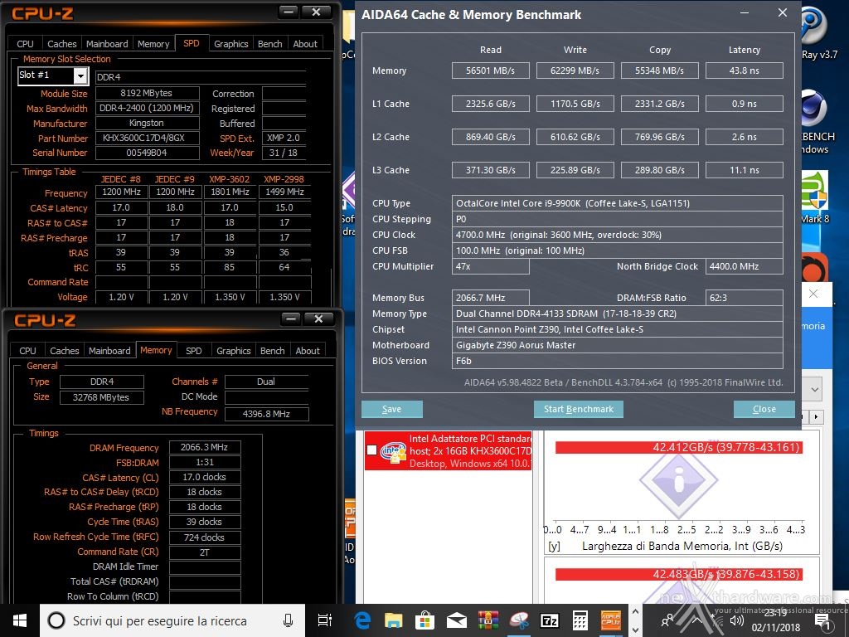Open WinRAR from the taskbar
The height and width of the screenshot is (637, 849).
click(x=488, y=620)
